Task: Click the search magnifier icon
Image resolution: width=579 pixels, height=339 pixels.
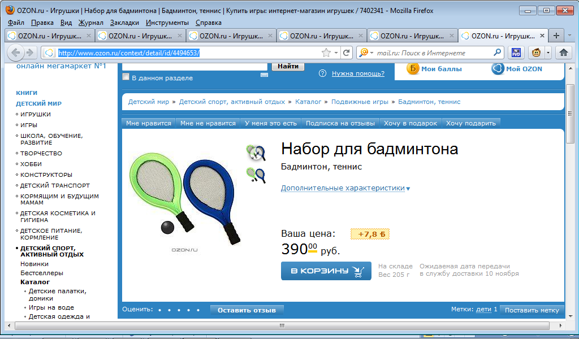Action: (497, 53)
